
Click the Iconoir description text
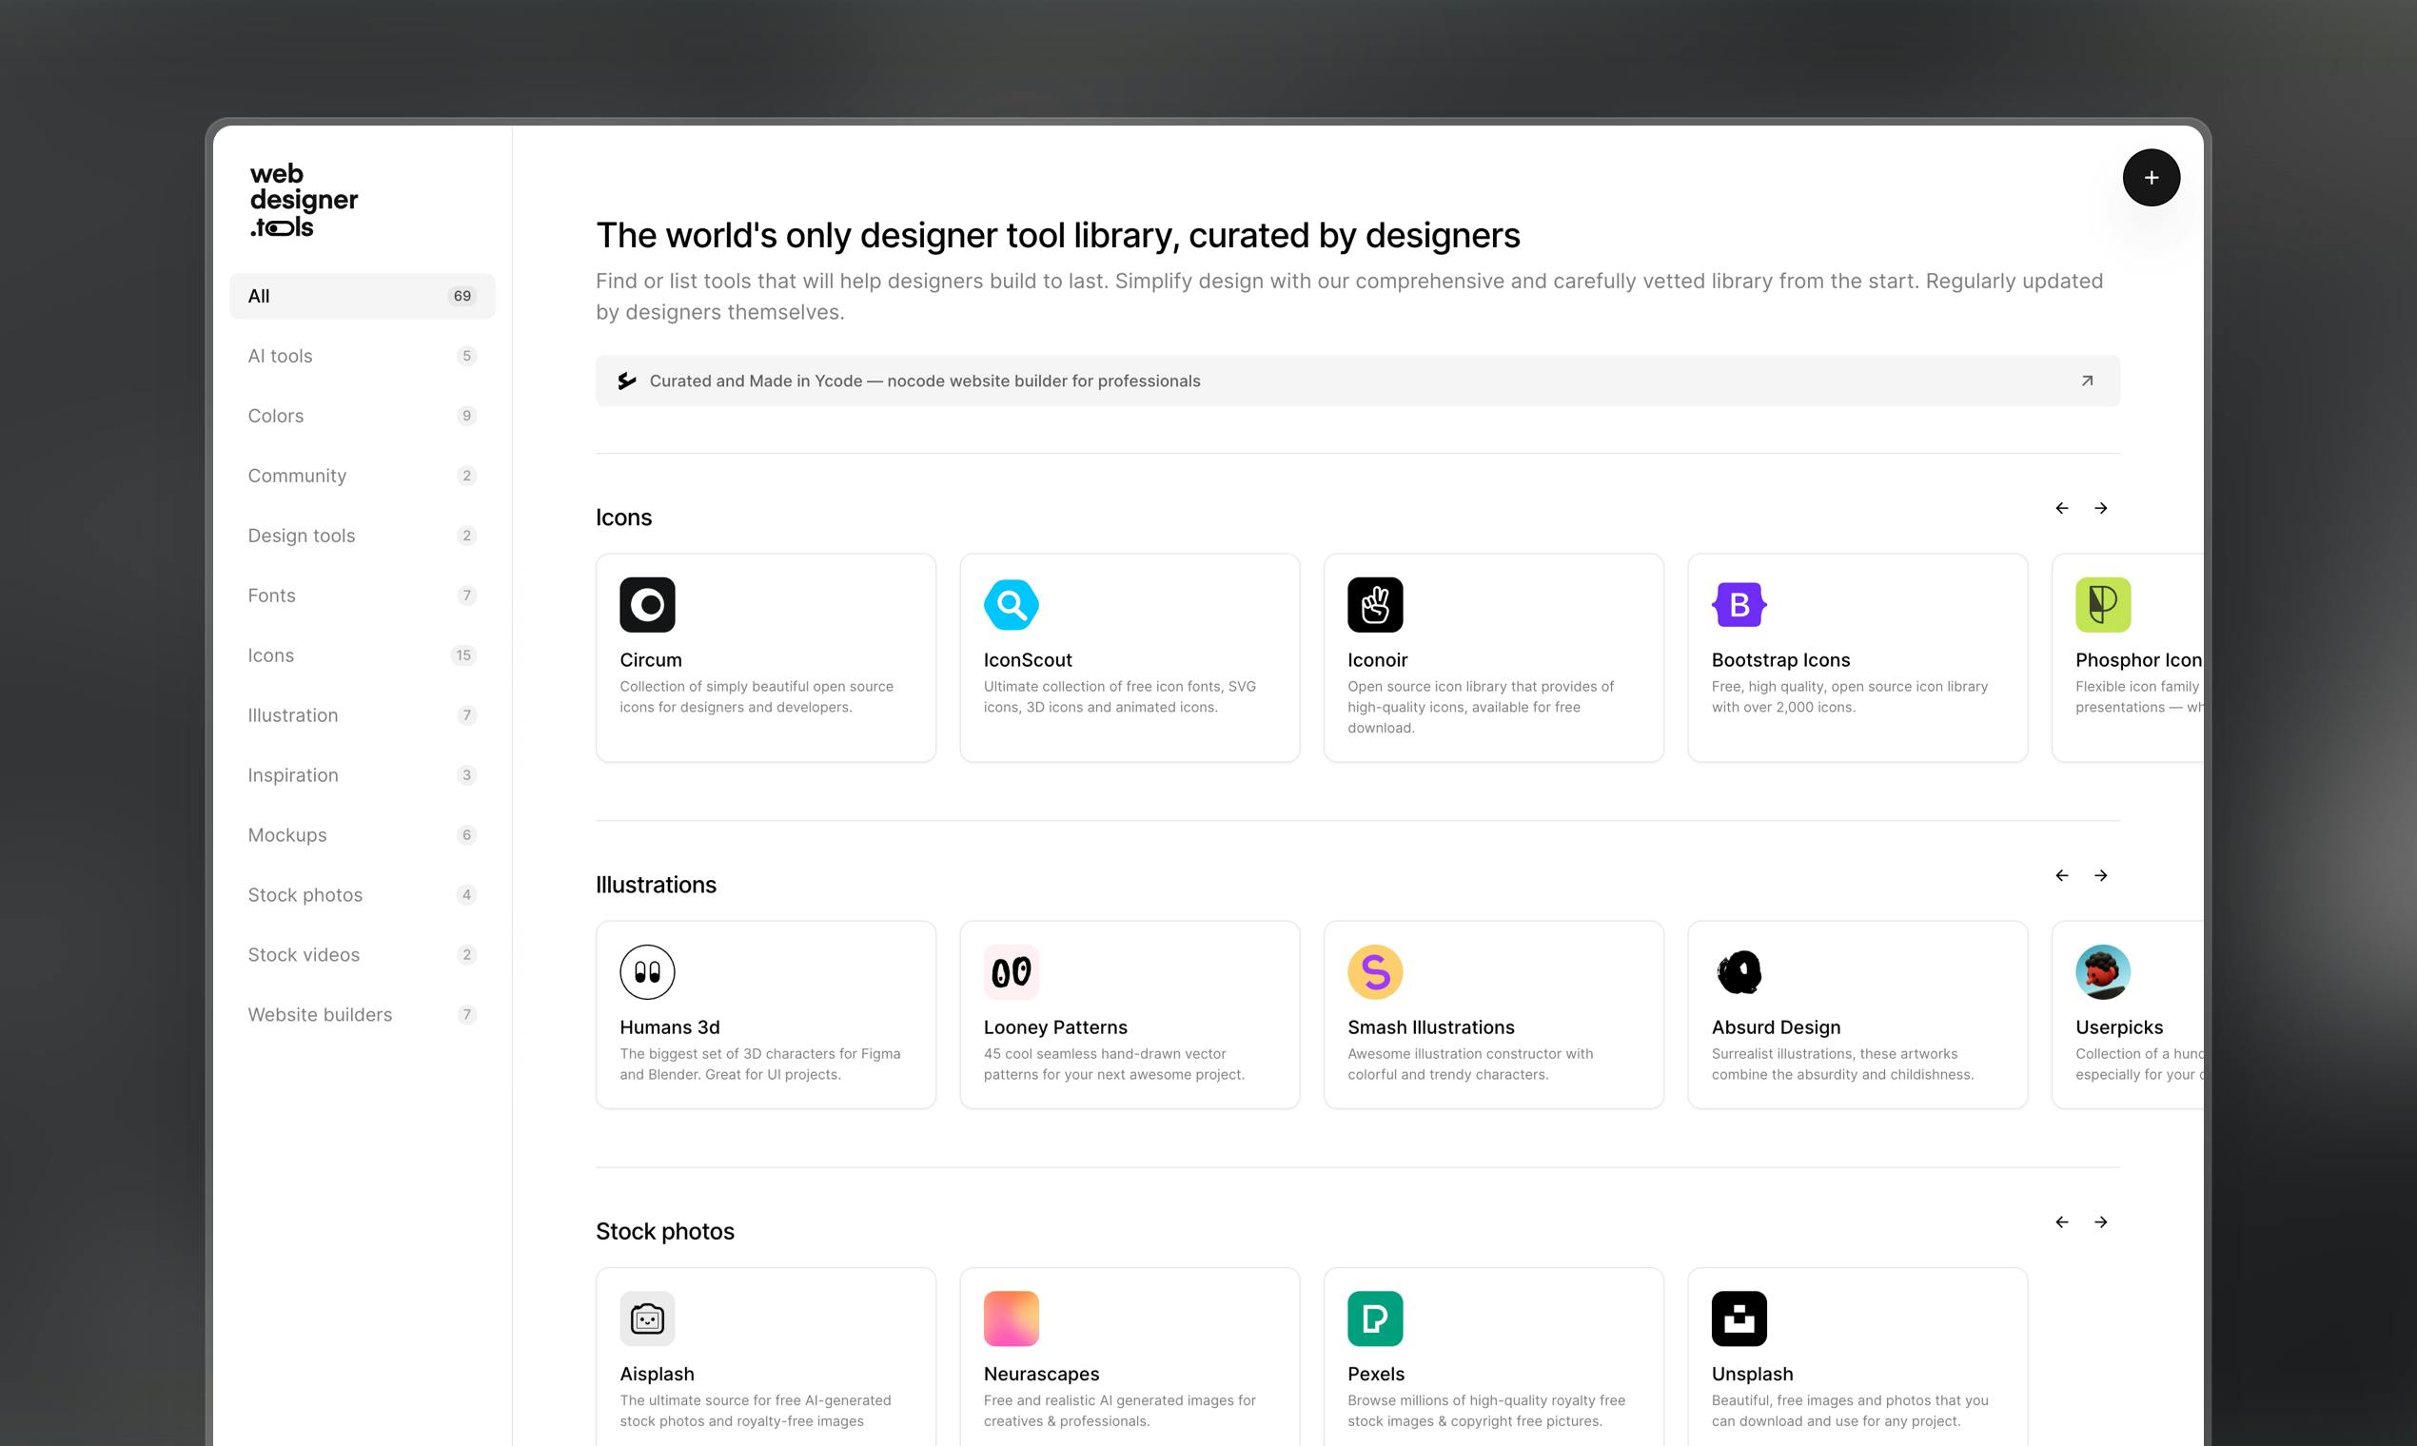(1481, 708)
